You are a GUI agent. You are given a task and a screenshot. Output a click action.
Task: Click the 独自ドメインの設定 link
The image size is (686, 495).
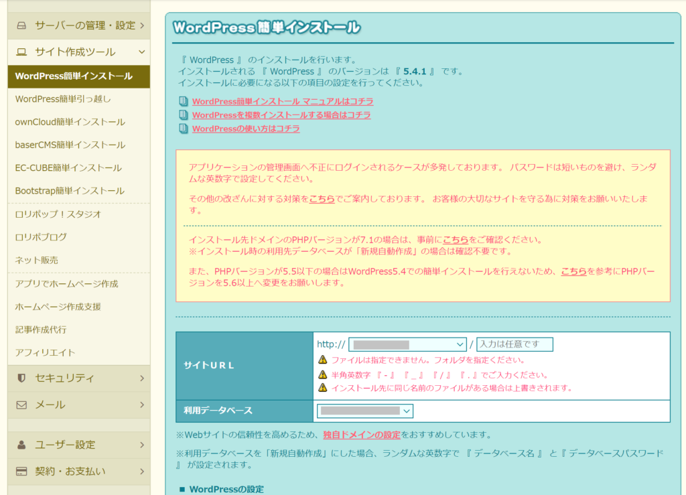tap(361, 435)
